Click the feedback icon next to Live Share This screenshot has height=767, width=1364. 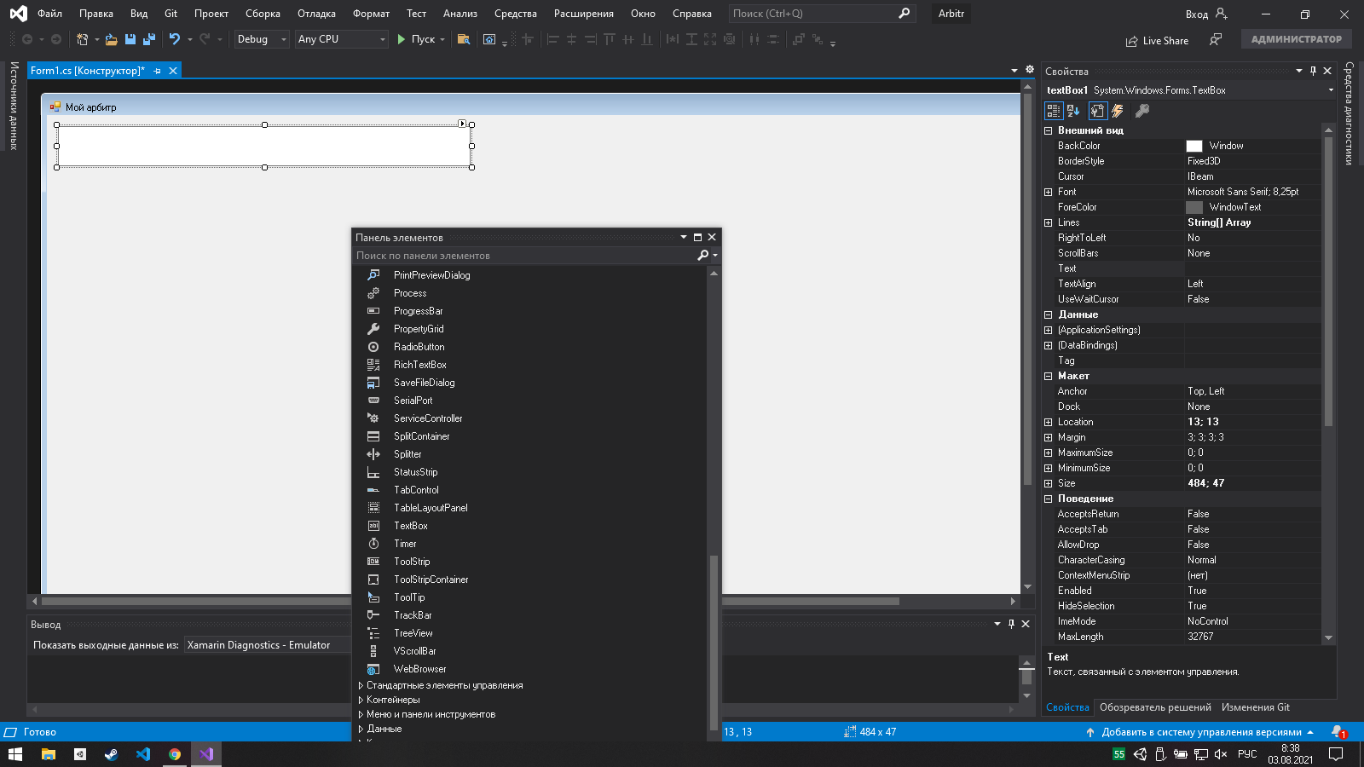click(x=1216, y=39)
